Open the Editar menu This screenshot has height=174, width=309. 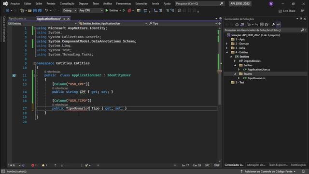point(28,3)
